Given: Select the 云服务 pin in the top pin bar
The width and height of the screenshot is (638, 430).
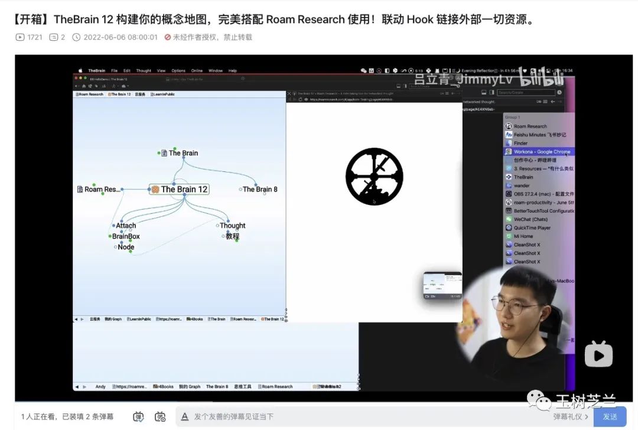Looking at the screenshot, I should 140,95.
